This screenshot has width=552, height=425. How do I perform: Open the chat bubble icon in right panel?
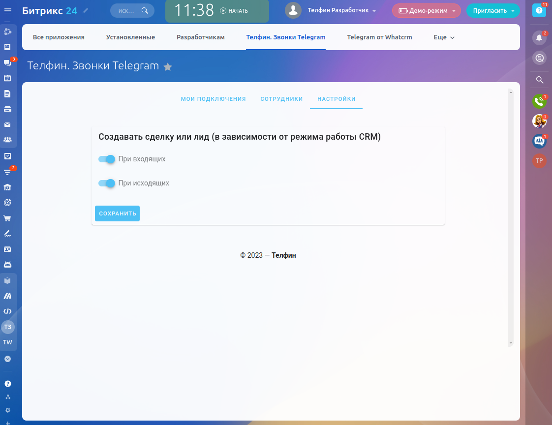[x=539, y=58]
